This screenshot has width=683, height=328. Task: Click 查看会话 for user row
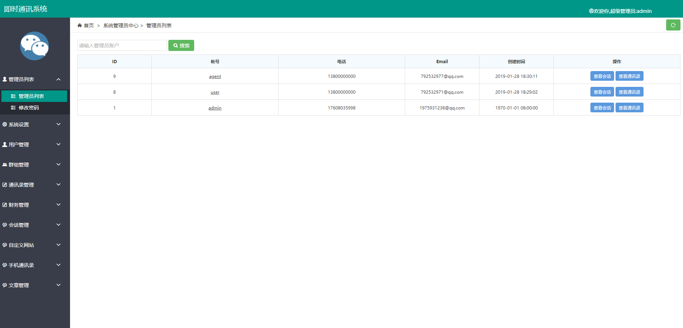[602, 92]
